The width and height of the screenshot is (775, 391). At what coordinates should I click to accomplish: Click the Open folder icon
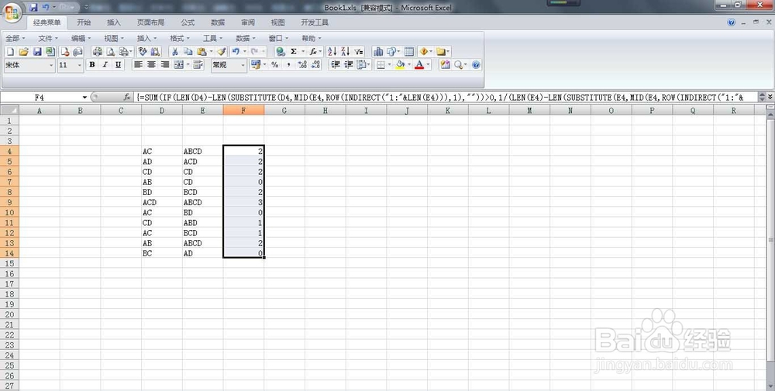point(23,51)
